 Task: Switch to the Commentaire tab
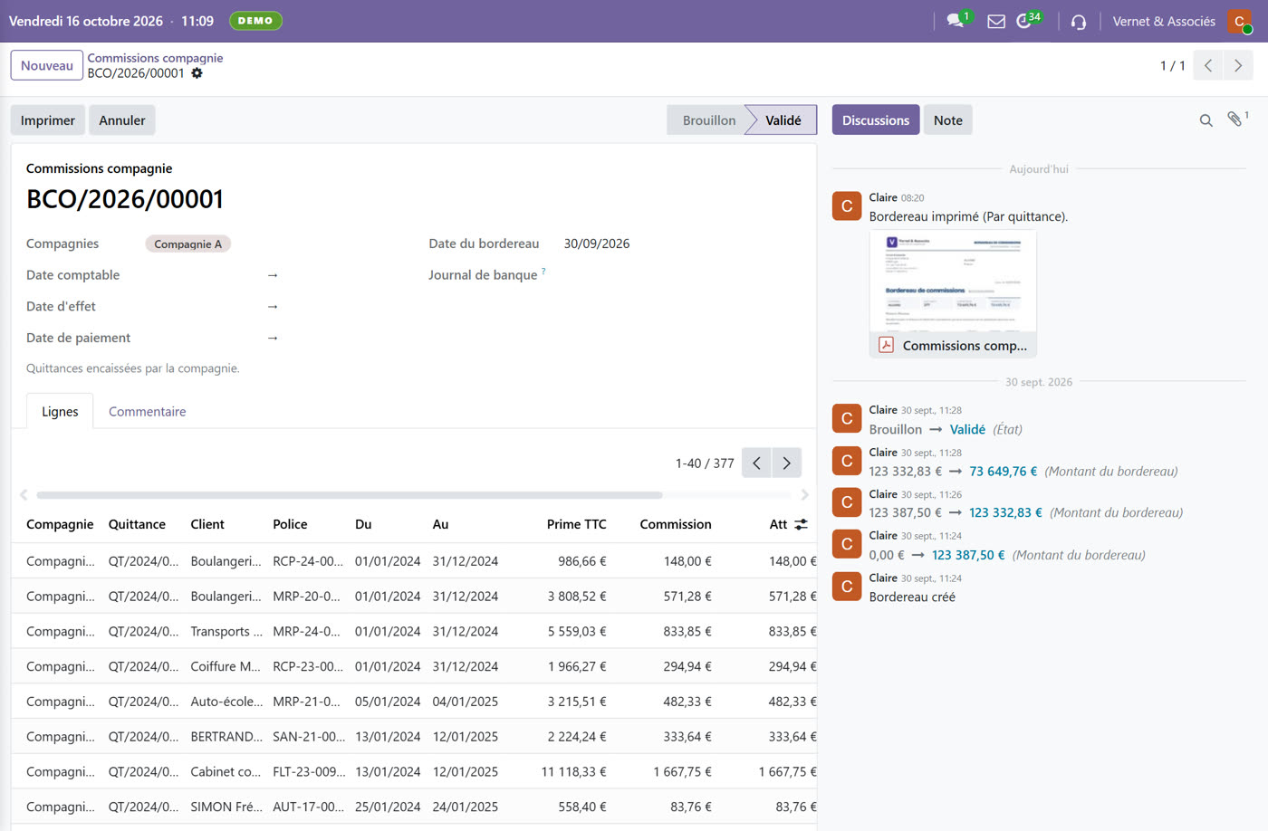pyautogui.click(x=147, y=411)
